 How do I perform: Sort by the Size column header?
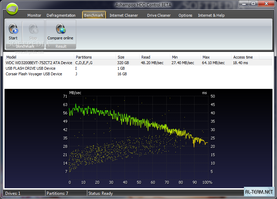128,57
